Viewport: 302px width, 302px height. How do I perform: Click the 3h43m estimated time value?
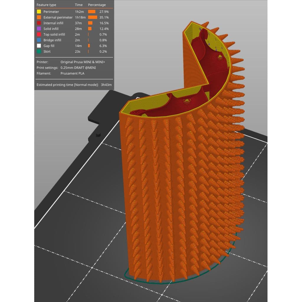point(106,85)
